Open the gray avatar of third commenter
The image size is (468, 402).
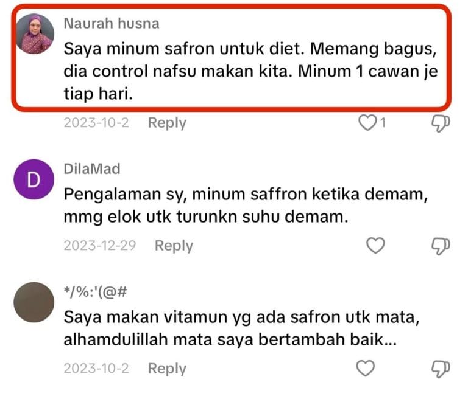pos(34,302)
